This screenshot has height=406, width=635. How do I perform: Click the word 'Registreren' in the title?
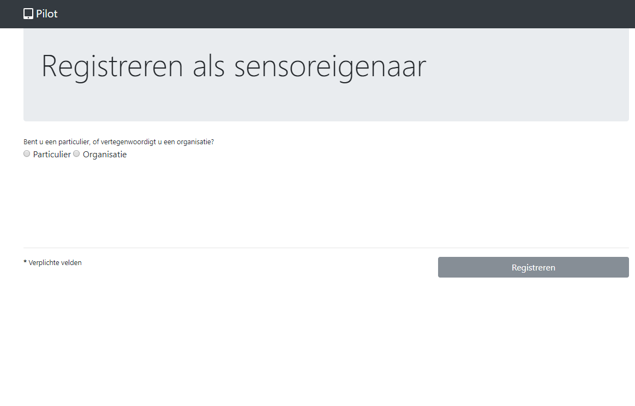click(112, 66)
